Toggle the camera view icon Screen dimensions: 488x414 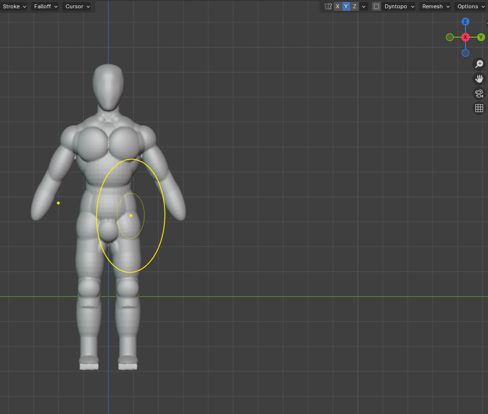(x=479, y=93)
